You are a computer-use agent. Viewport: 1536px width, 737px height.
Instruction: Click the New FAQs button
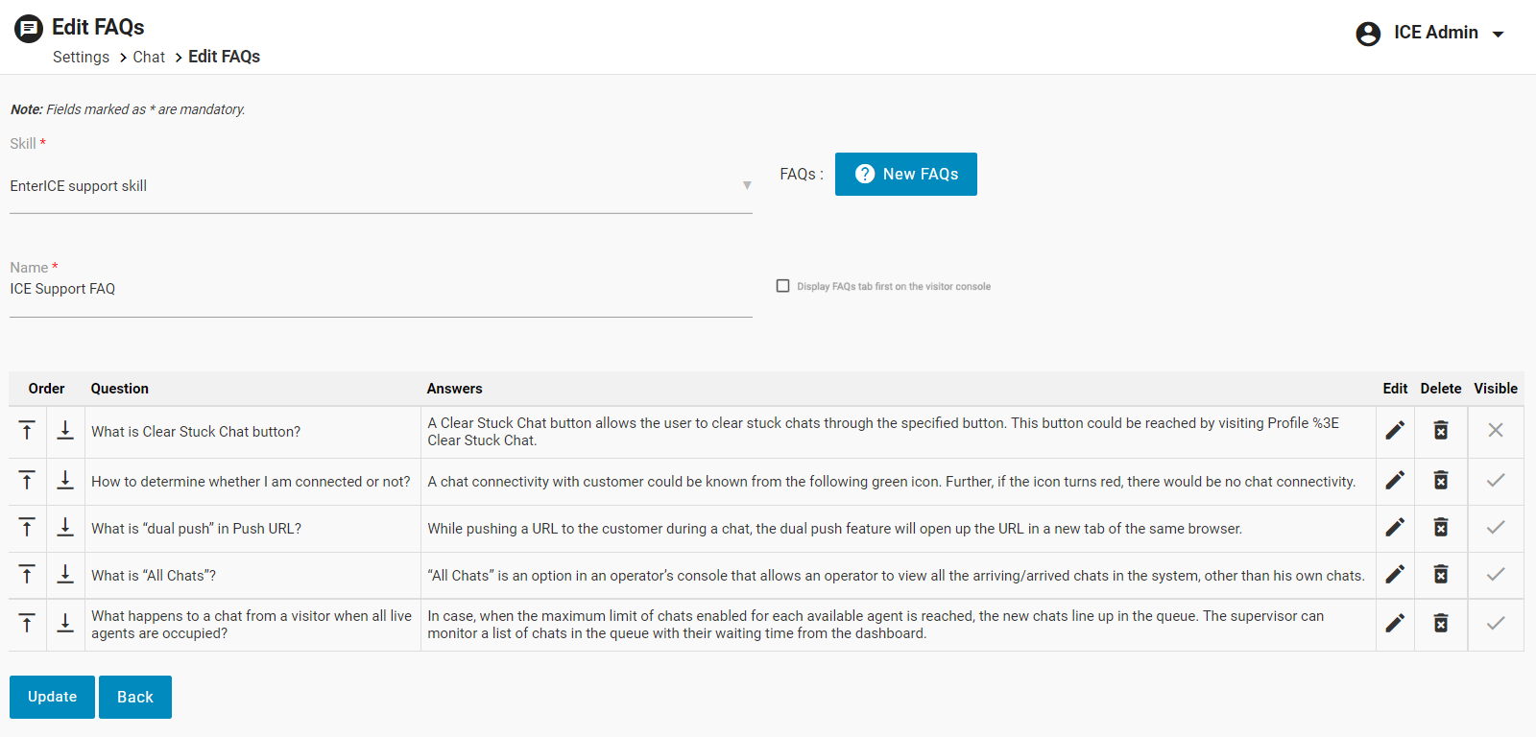click(x=905, y=175)
